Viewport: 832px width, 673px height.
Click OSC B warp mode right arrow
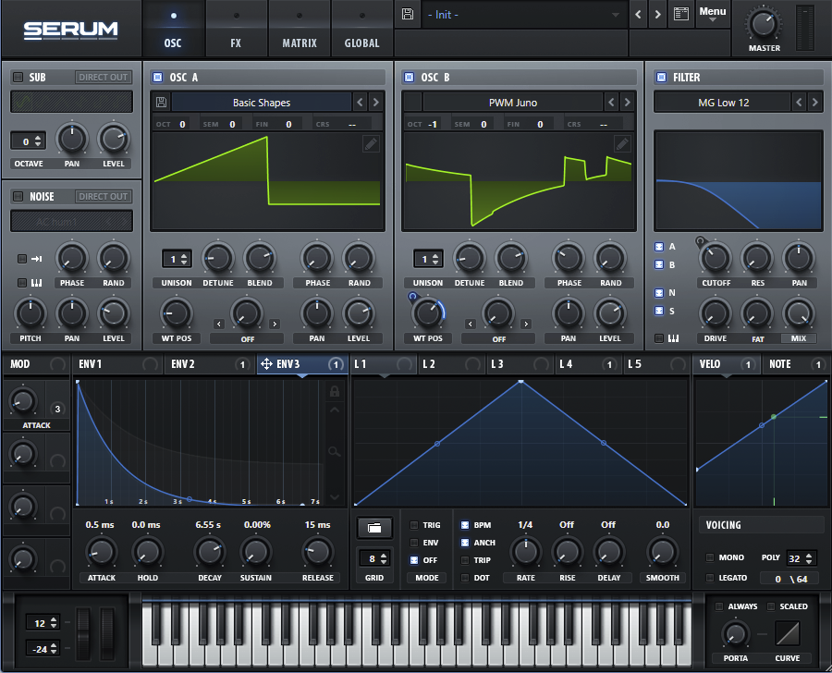click(526, 324)
